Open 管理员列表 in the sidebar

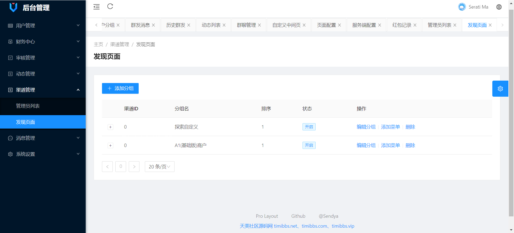pyautogui.click(x=28, y=106)
